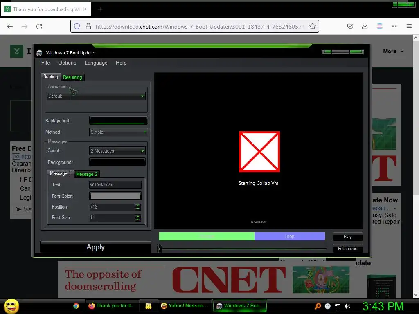Open the Language menu
This screenshot has height=314, width=419.
pos(96,63)
